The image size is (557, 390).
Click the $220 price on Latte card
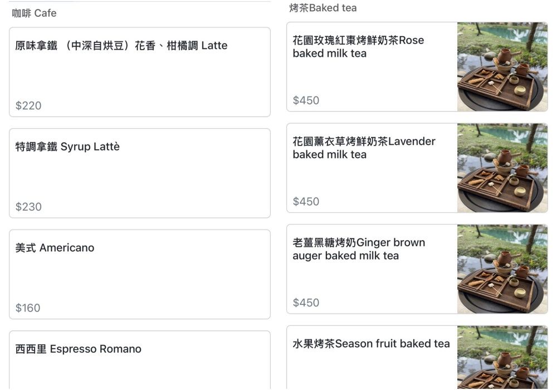[28, 105]
